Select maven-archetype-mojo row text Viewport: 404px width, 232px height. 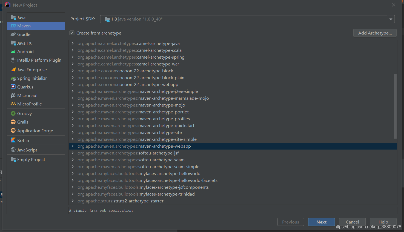[x=131, y=105]
